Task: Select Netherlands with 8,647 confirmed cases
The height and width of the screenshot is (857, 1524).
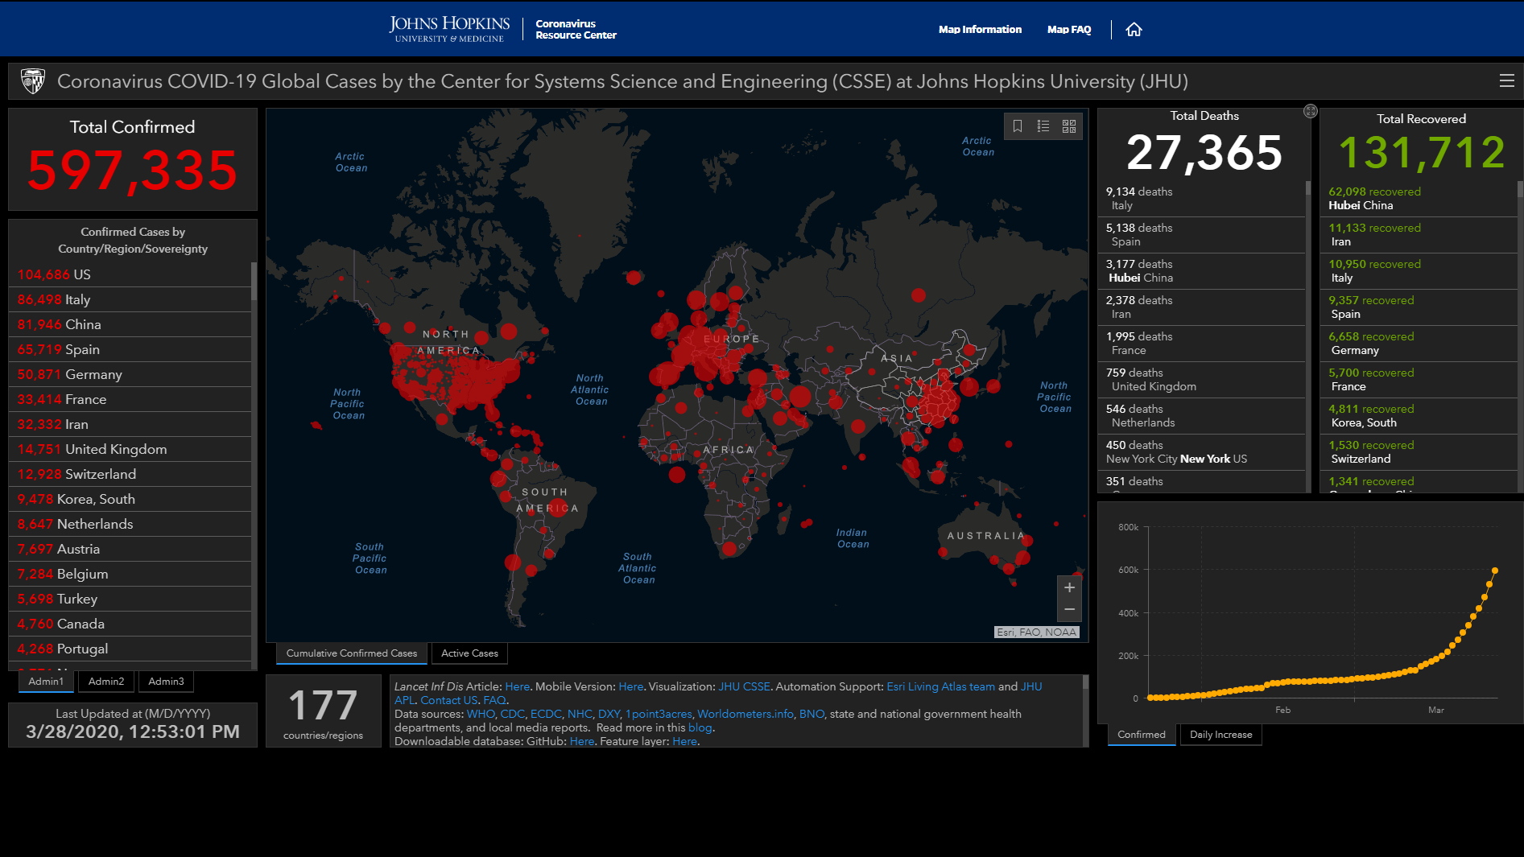Action: pyautogui.click(x=130, y=524)
